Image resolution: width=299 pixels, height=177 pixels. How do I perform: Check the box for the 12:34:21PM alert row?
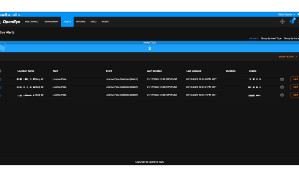coord(0,87)
